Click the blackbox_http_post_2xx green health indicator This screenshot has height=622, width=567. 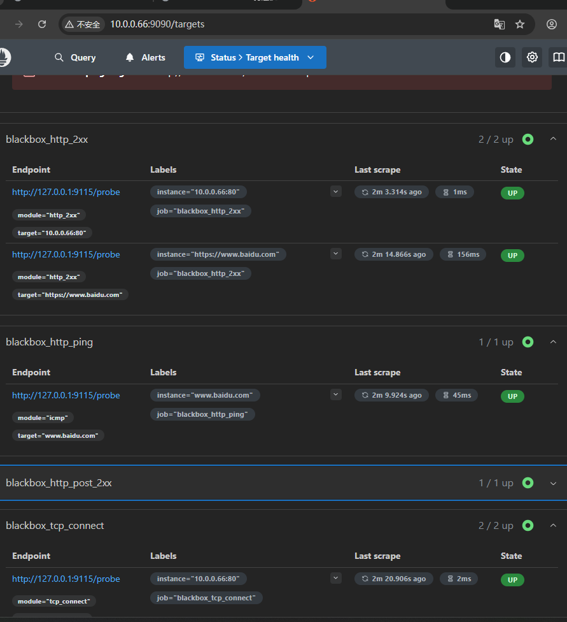tap(528, 483)
